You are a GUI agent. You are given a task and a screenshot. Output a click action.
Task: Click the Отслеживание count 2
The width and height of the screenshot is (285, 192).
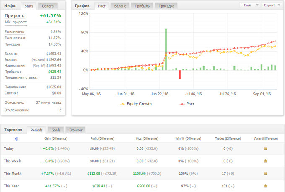[60, 110]
